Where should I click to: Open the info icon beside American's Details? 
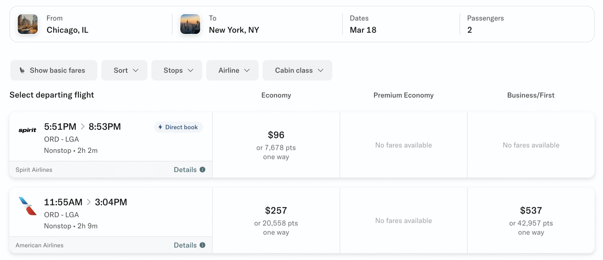pos(202,245)
